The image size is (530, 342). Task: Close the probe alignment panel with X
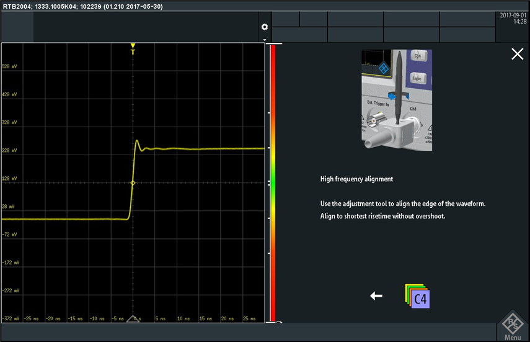[x=517, y=55]
